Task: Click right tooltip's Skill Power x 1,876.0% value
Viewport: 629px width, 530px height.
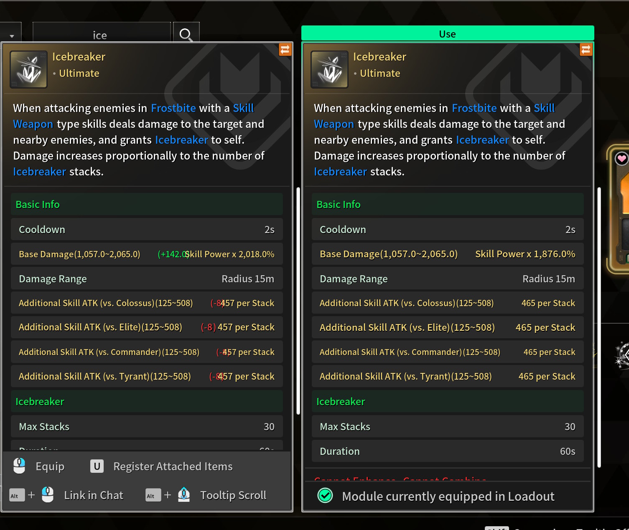Action: coord(525,254)
